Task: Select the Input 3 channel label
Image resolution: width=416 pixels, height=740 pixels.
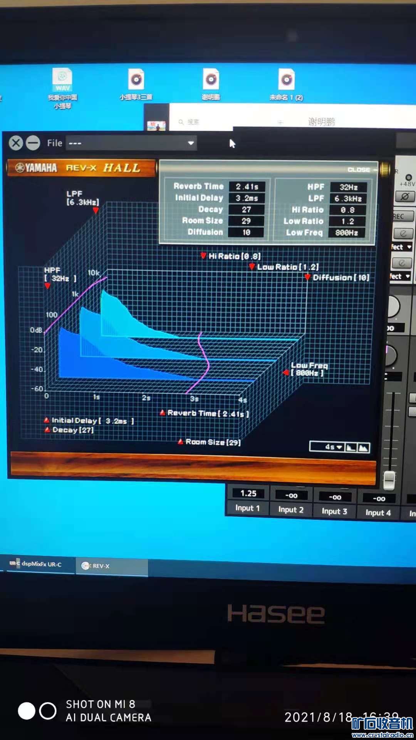Action: click(x=334, y=511)
